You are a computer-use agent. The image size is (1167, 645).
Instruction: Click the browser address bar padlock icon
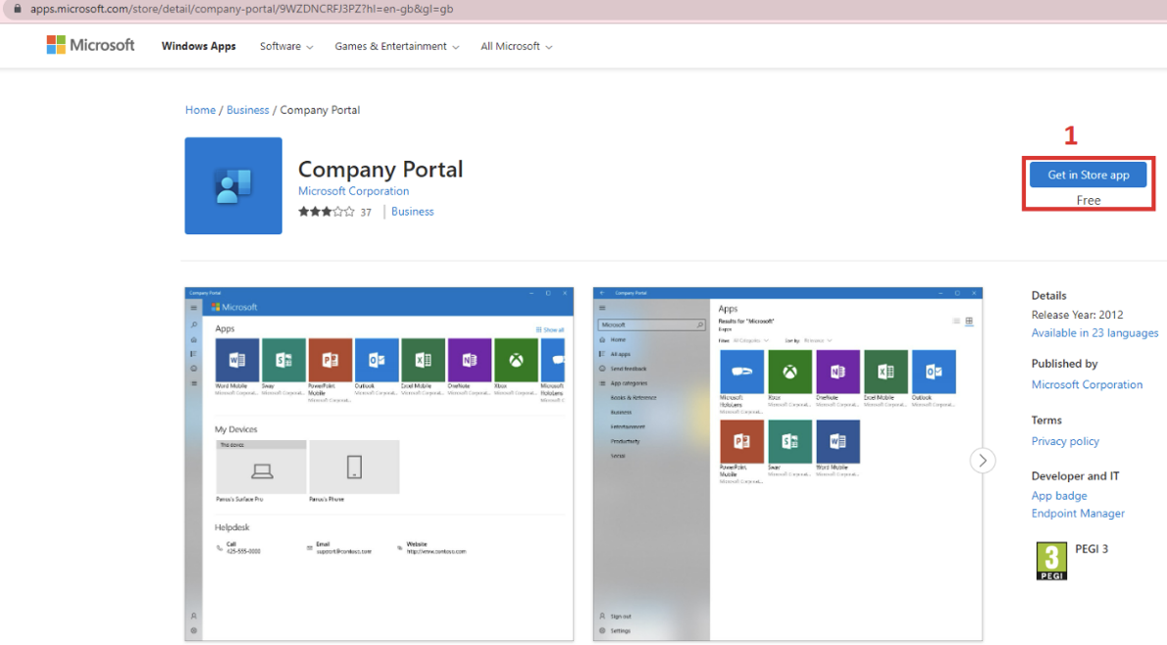point(16,9)
